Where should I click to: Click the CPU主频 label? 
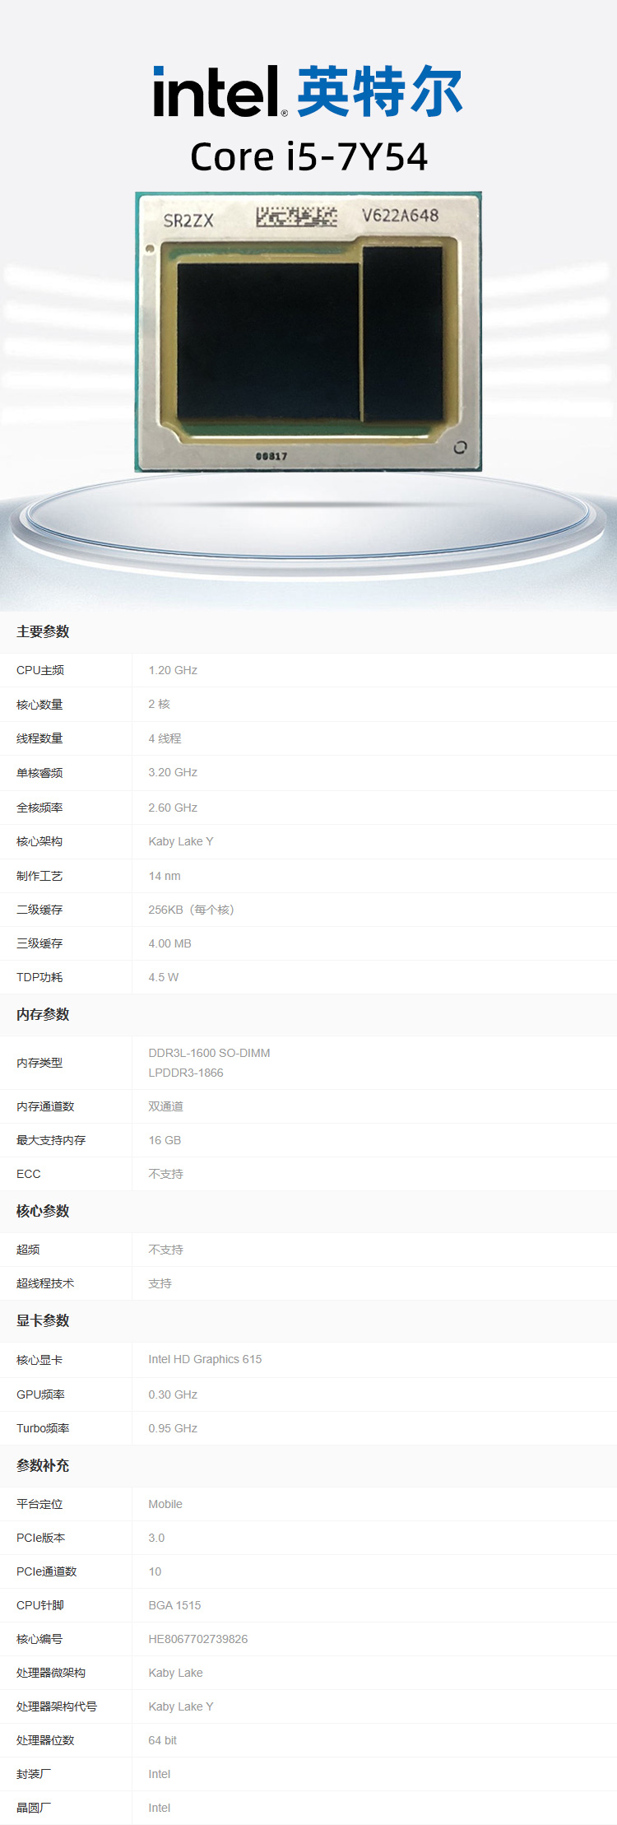40,670
